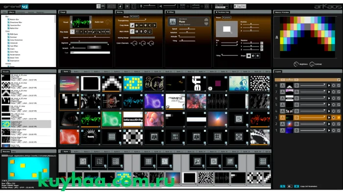Select the interactivity visual cell thumbnail
This screenshot has width=343, height=193.
133,120
